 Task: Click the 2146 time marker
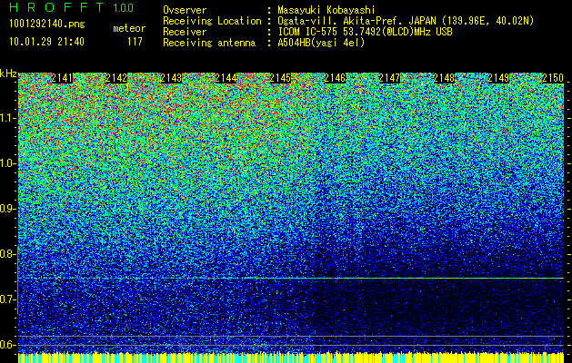pos(335,77)
